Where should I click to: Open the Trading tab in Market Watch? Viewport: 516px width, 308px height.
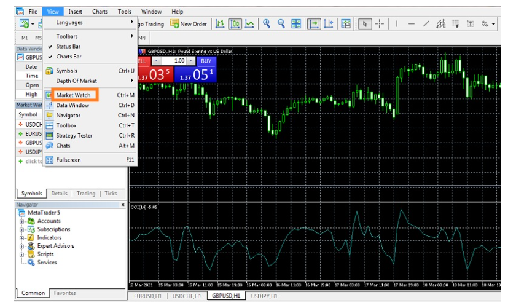[86, 194]
